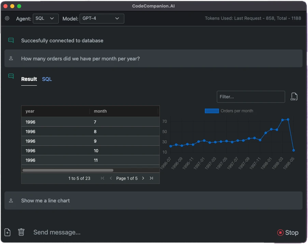
Task: Click the 1996-07 label on chart axis
Action: [166, 163]
